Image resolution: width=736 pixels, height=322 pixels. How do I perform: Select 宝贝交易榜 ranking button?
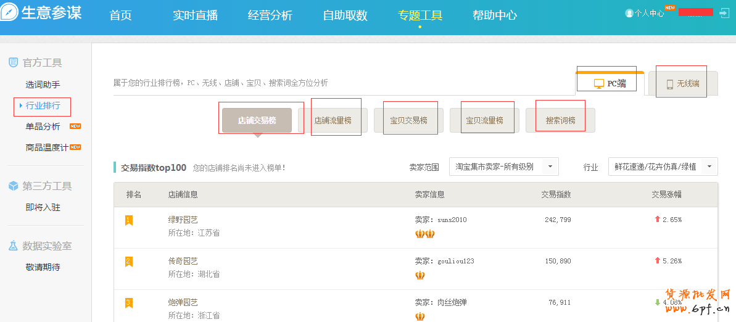[x=408, y=120]
